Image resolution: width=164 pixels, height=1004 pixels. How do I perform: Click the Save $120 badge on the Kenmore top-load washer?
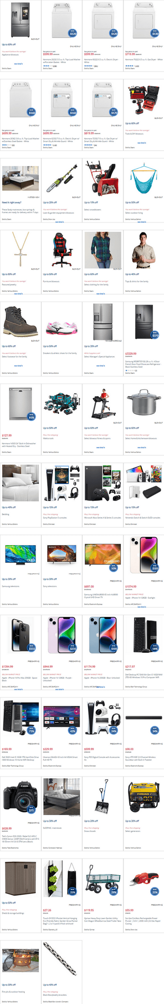click(x=73, y=33)
